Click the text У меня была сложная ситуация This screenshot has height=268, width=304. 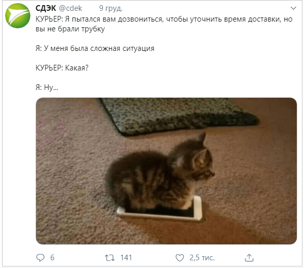(x=99, y=48)
